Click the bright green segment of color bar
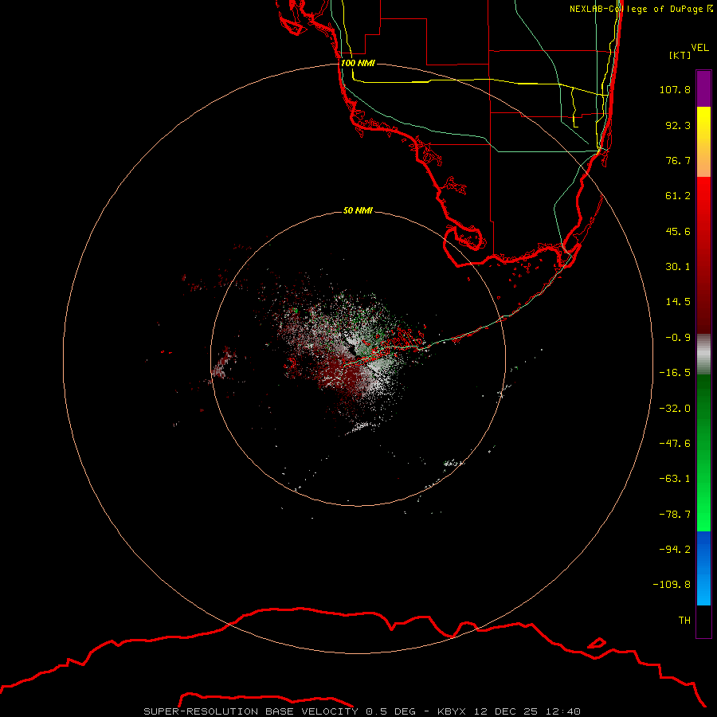Viewport: 717px width, 717px height. click(703, 494)
